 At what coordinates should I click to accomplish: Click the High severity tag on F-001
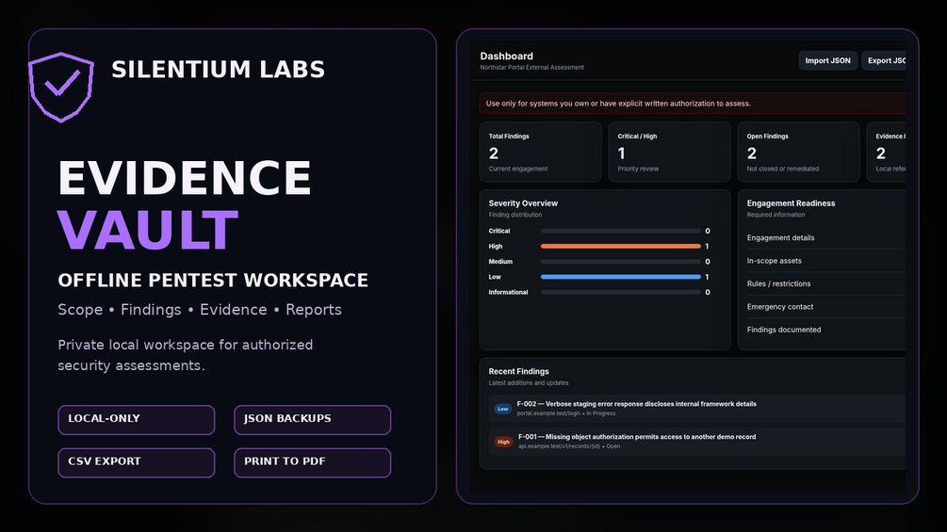[503, 442]
